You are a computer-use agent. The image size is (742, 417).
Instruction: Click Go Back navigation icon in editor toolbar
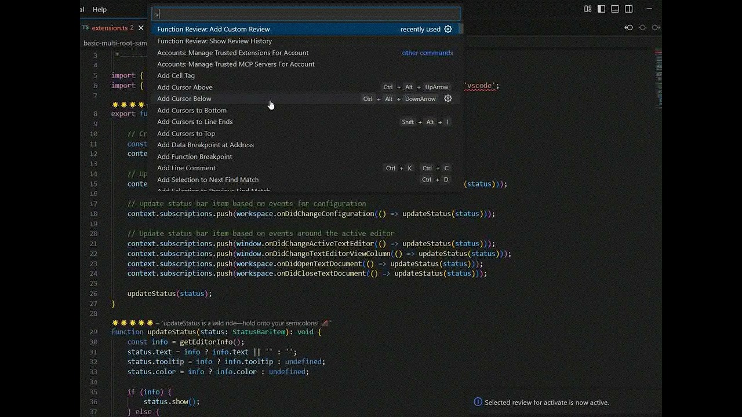pyautogui.click(x=628, y=28)
